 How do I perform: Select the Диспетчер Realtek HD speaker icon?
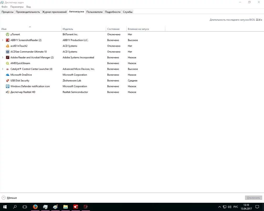point(7,92)
